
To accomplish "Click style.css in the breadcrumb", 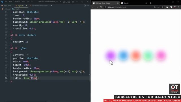I will click(7, 9).
